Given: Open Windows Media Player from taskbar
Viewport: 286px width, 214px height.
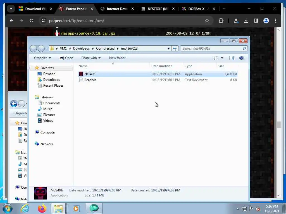Looking at the screenshot, I should pyautogui.click(x=76, y=208).
